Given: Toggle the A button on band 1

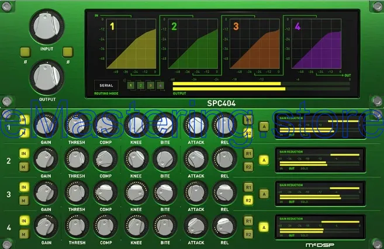Looking at the screenshot, I should (264, 127).
